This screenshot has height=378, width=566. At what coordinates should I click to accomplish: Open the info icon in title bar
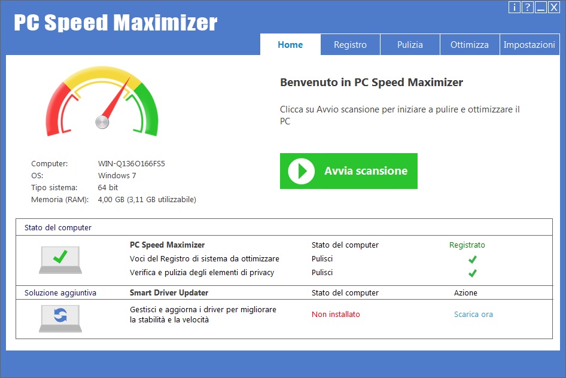pyautogui.click(x=515, y=7)
